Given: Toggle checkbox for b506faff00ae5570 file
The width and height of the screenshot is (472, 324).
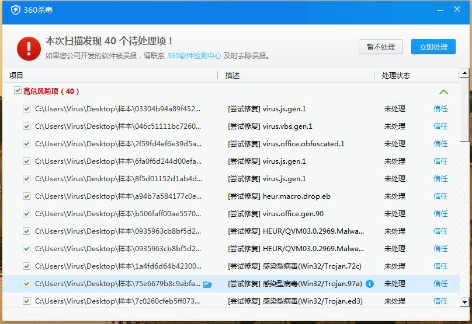Looking at the screenshot, I should 26,213.
